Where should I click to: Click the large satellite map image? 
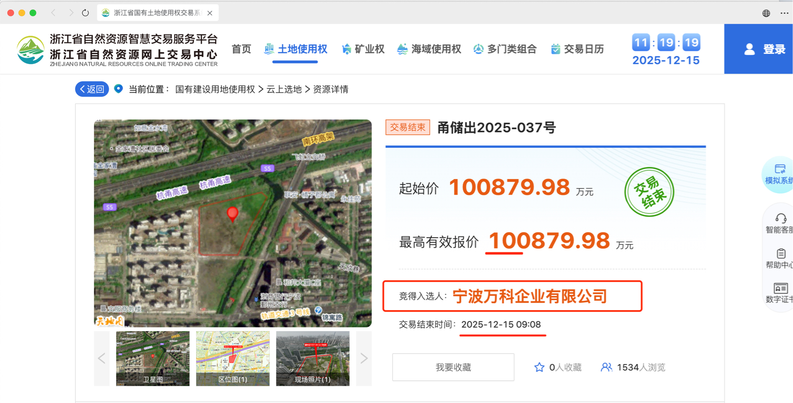point(233,224)
